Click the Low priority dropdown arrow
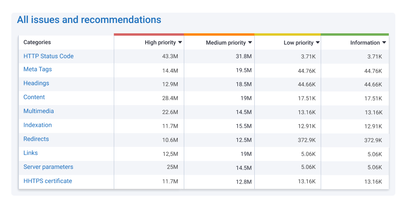408x206 pixels. [318, 43]
